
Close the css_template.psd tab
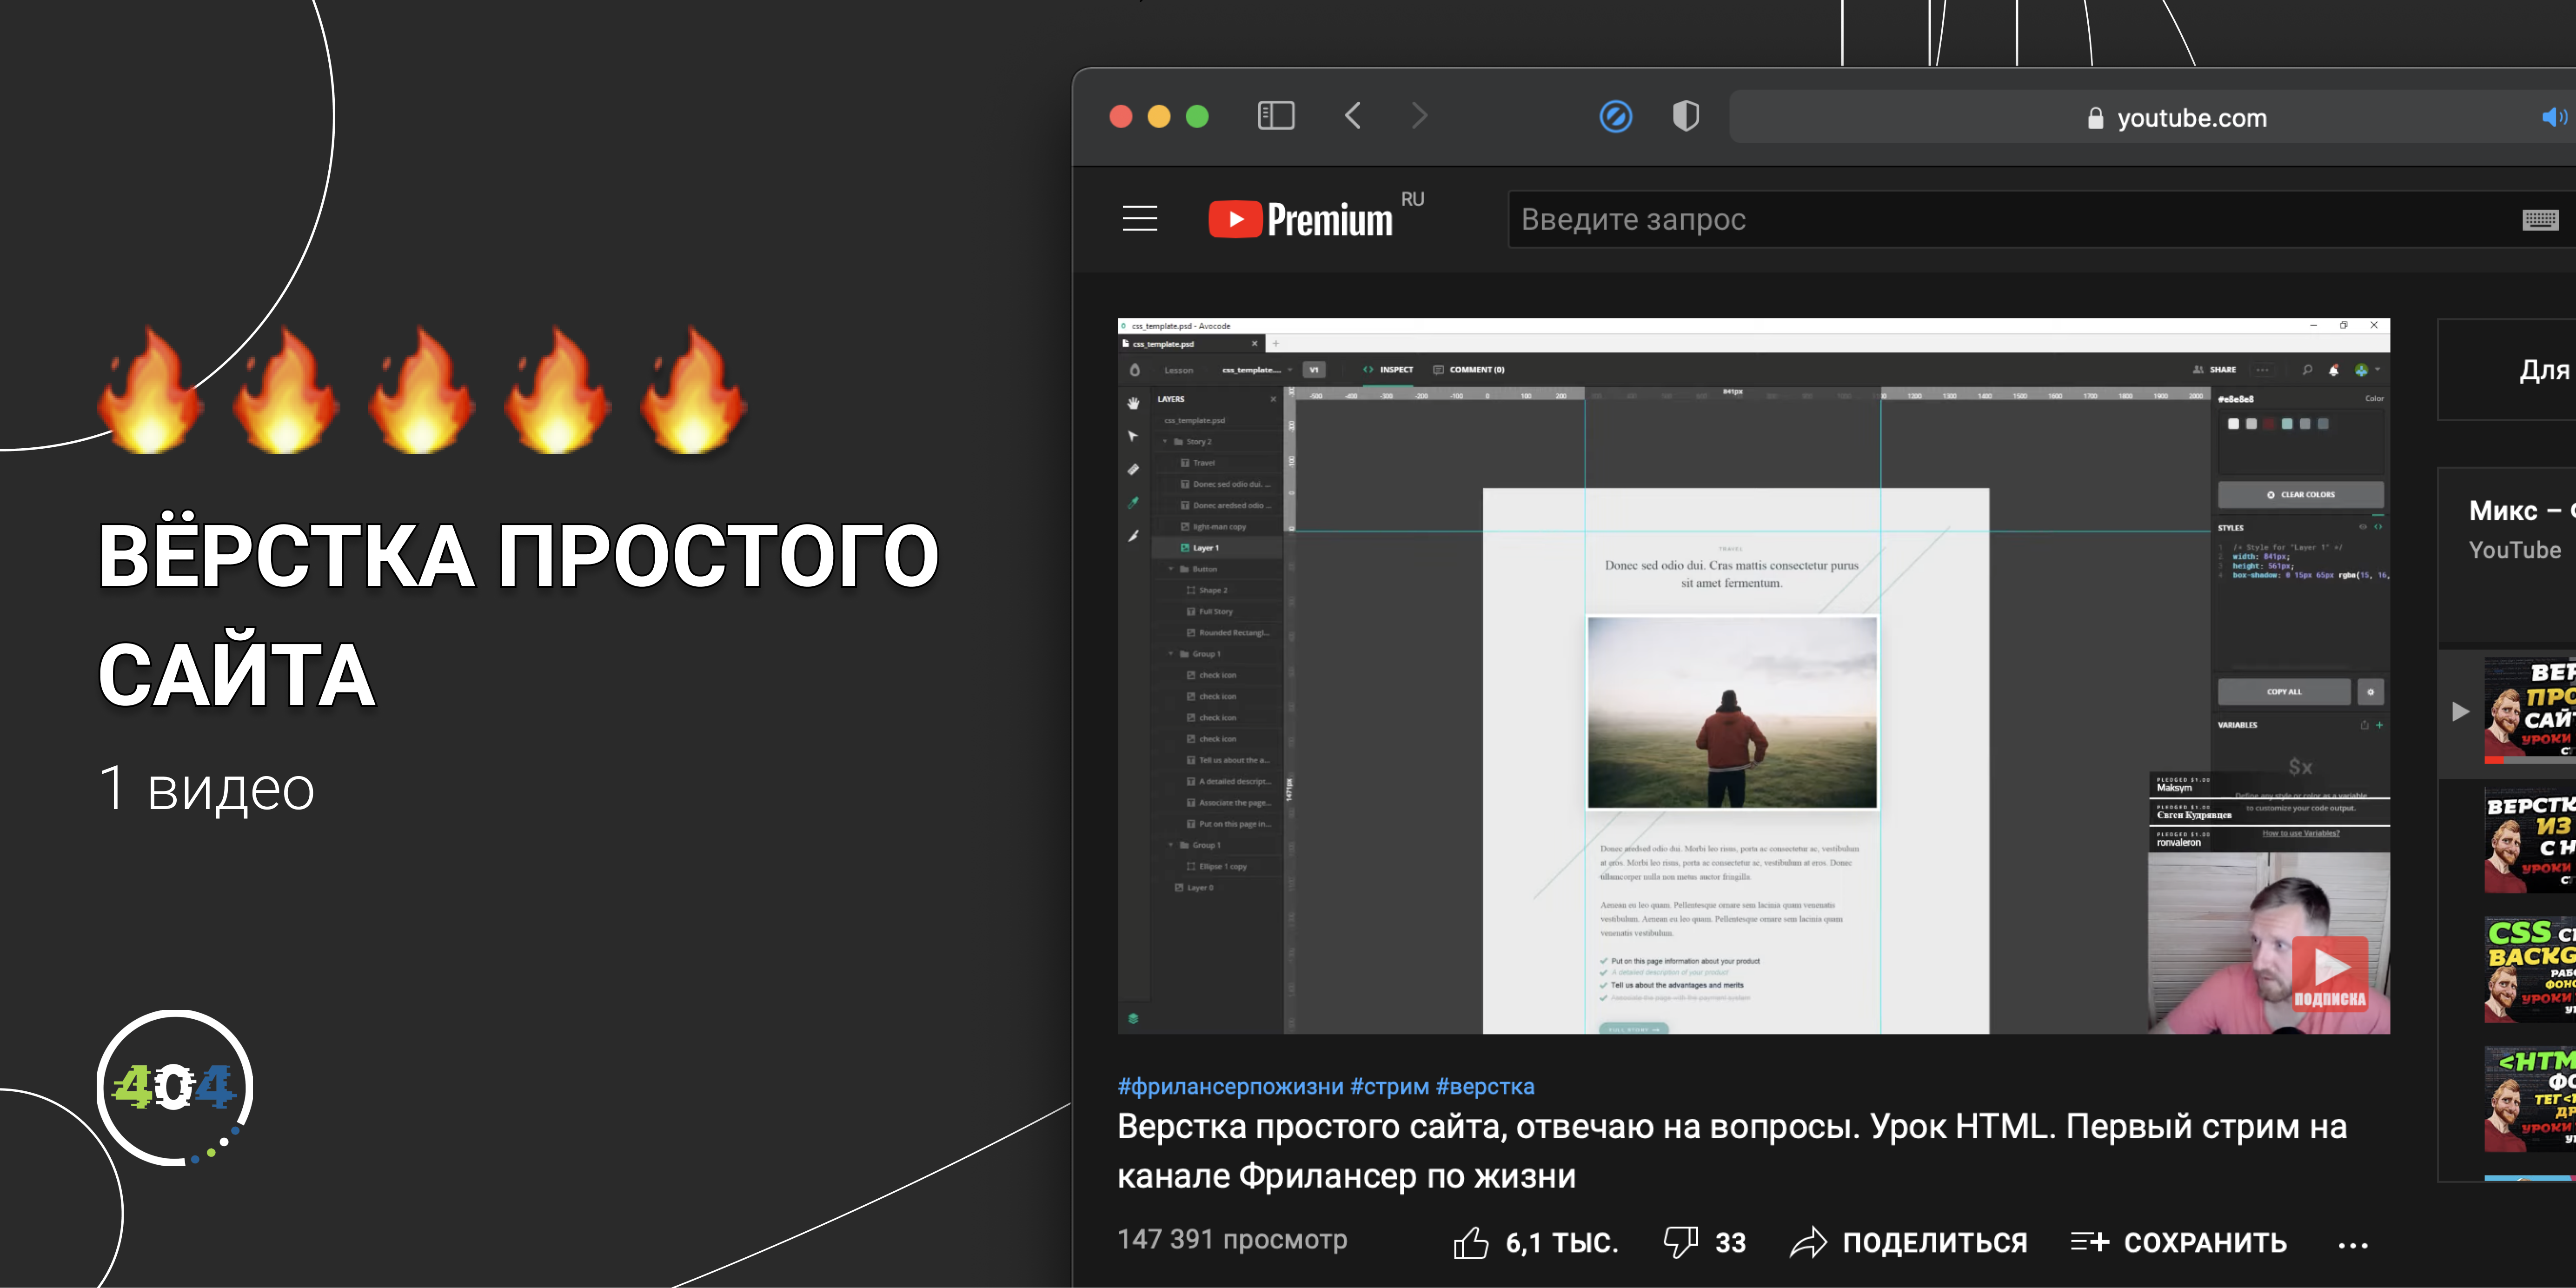(x=1255, y=344)
